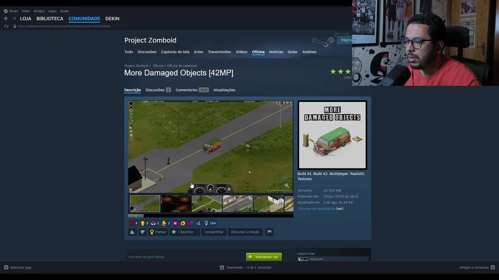Open the Jogos menu

click(x=52, y=11)
